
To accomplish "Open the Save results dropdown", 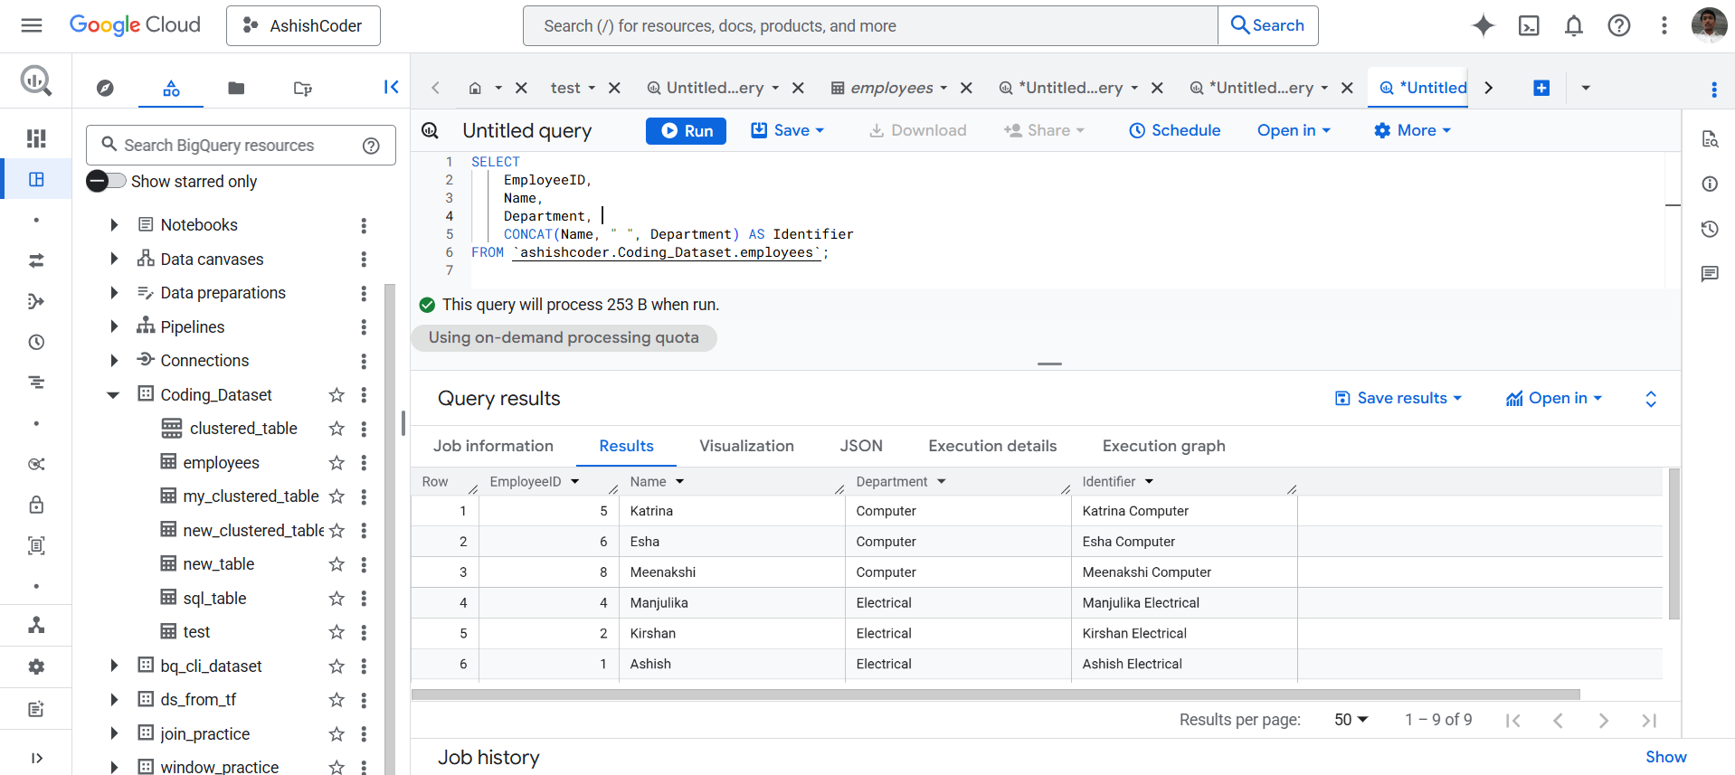I will click(1398, 398).
